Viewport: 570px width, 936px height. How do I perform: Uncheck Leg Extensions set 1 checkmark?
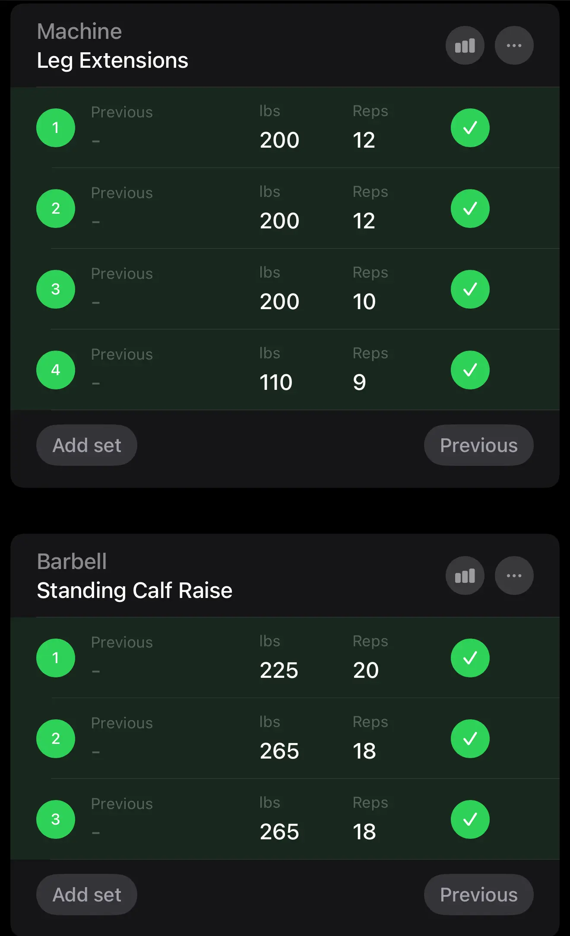coord(470,128)
